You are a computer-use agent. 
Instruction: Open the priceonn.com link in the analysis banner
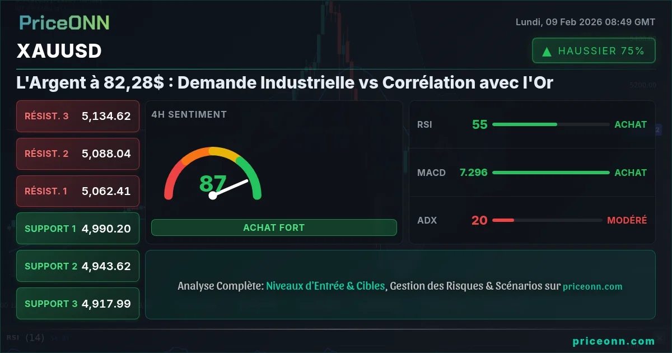(592, 286)
